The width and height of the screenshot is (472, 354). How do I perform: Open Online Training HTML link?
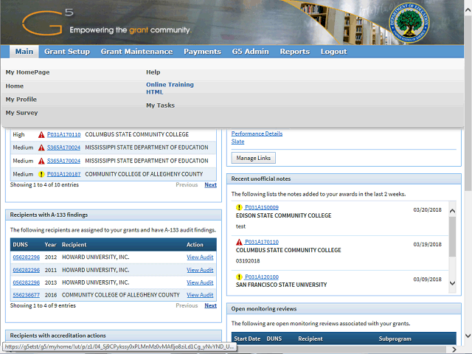point(170,88)
